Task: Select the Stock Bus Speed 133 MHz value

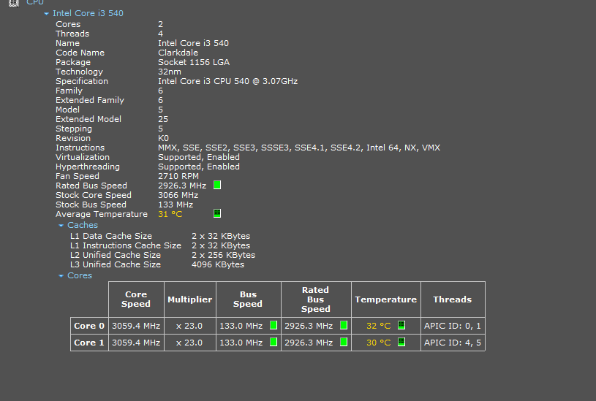Action: [176, 205]
